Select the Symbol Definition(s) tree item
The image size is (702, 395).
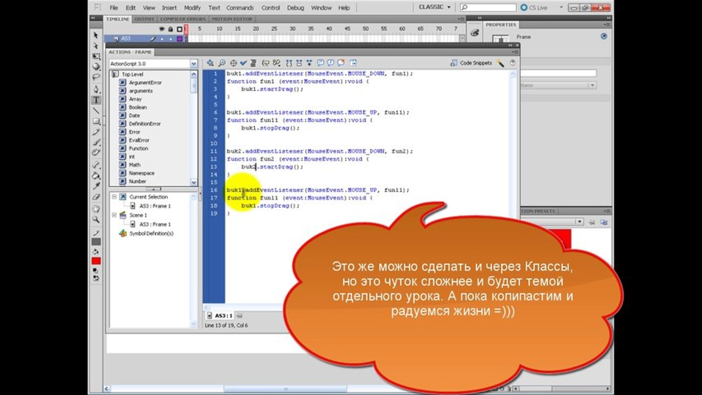[x=151, y=234]
